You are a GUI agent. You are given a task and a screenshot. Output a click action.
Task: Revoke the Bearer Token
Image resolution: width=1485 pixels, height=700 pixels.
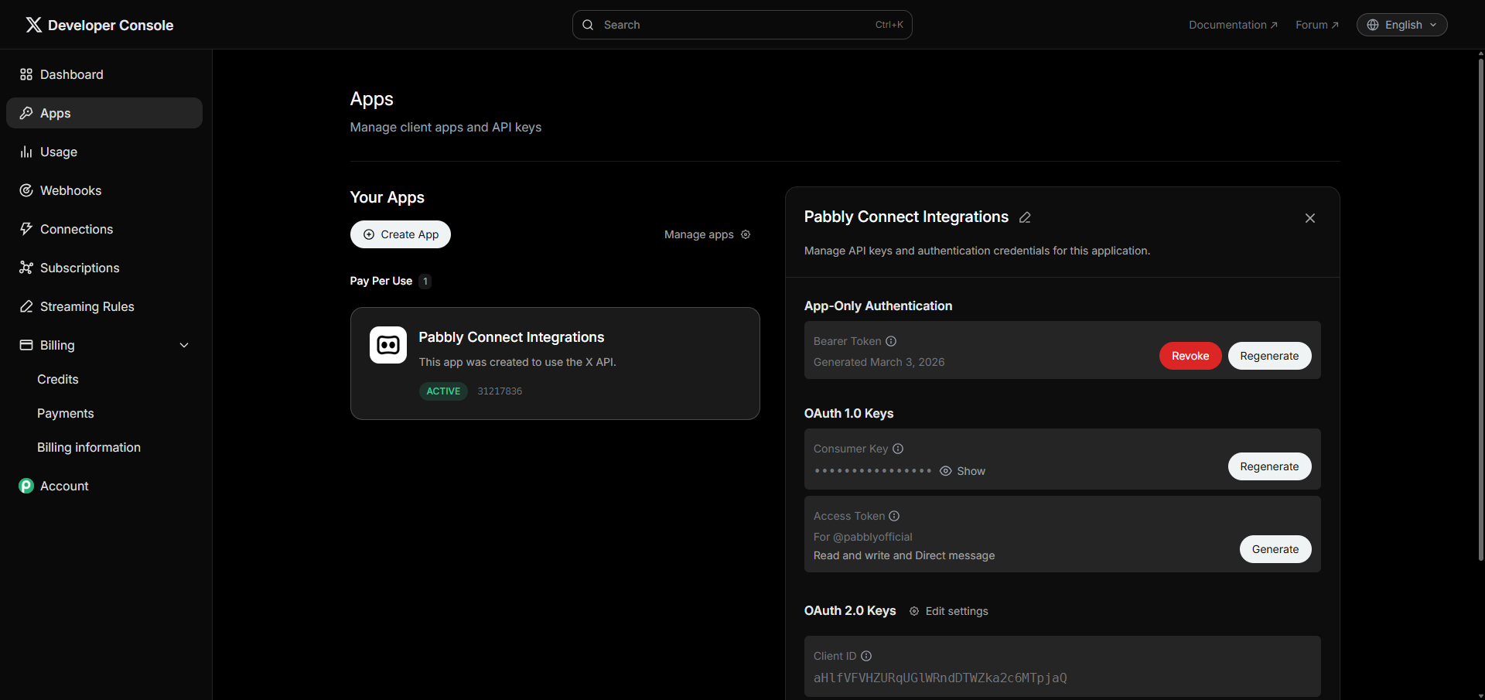(1190, 356)
